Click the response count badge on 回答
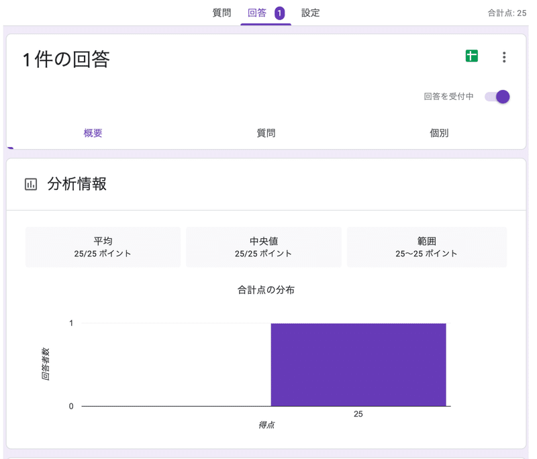537x459 pixels. tap(279, 13)
